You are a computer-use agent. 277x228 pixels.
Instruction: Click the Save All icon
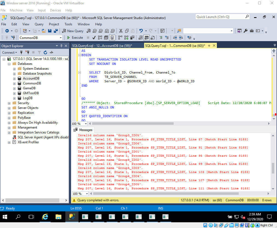56,31
